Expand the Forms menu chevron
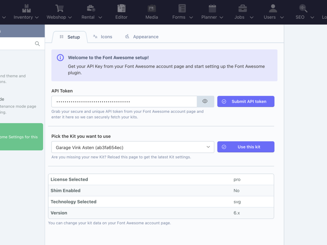The width and height of the screenshot is (327, 245). (191, 17)
